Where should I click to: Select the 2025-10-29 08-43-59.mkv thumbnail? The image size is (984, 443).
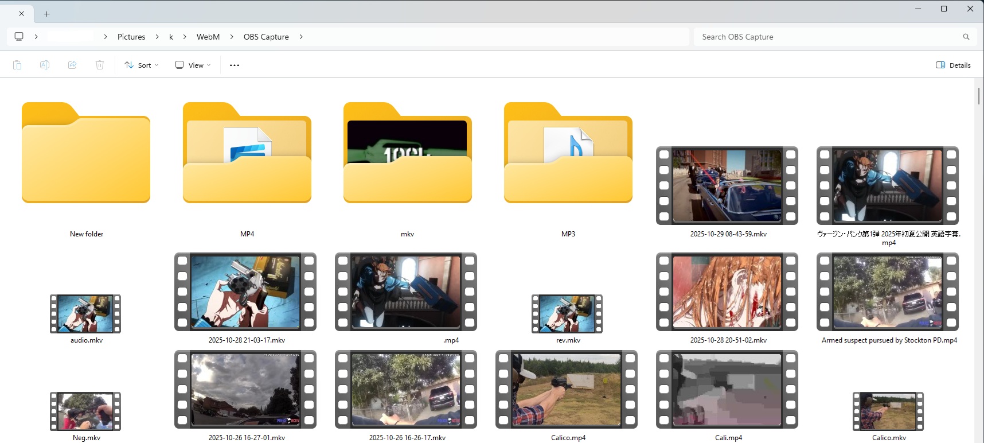[727, 185]
